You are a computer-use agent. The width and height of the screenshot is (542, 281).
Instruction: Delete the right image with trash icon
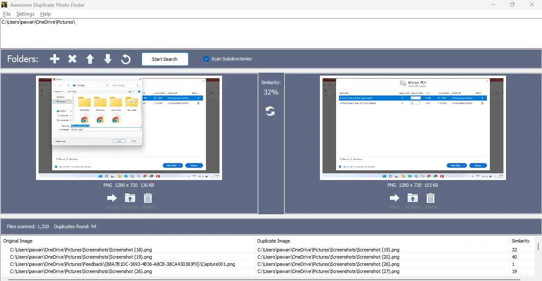click(431, 198)
